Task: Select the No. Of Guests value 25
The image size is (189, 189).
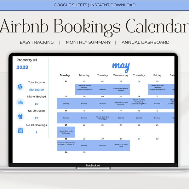Action: click(37, 118)
